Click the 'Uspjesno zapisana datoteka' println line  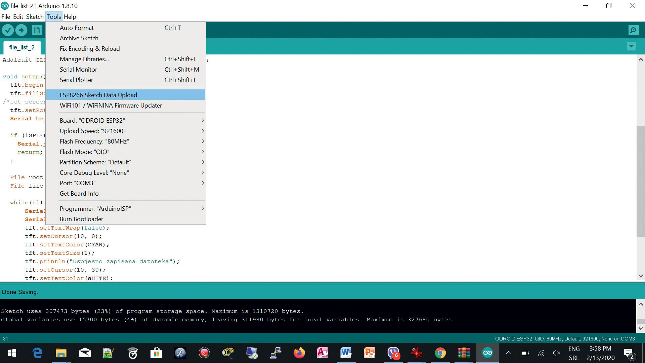coord(102,261)
